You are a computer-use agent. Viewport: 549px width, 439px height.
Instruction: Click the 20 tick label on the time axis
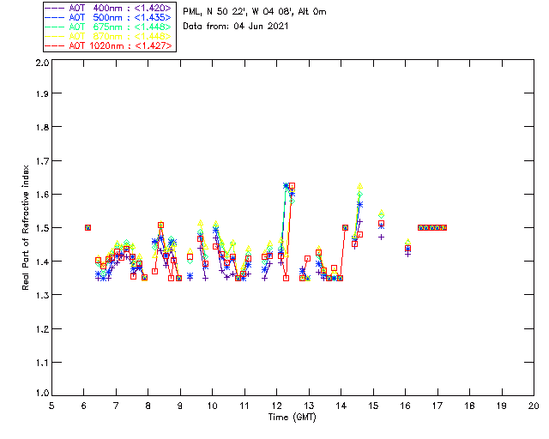pos(534,406)
